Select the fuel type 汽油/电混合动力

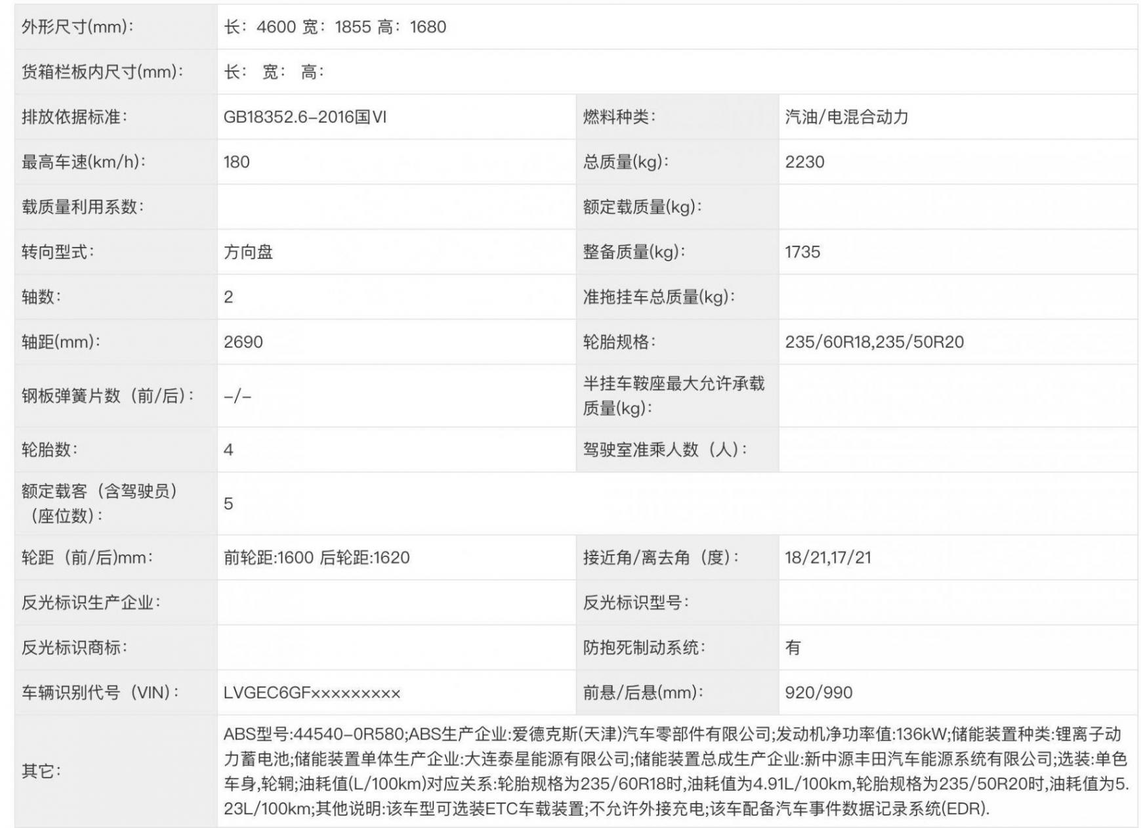coord(850,116)
